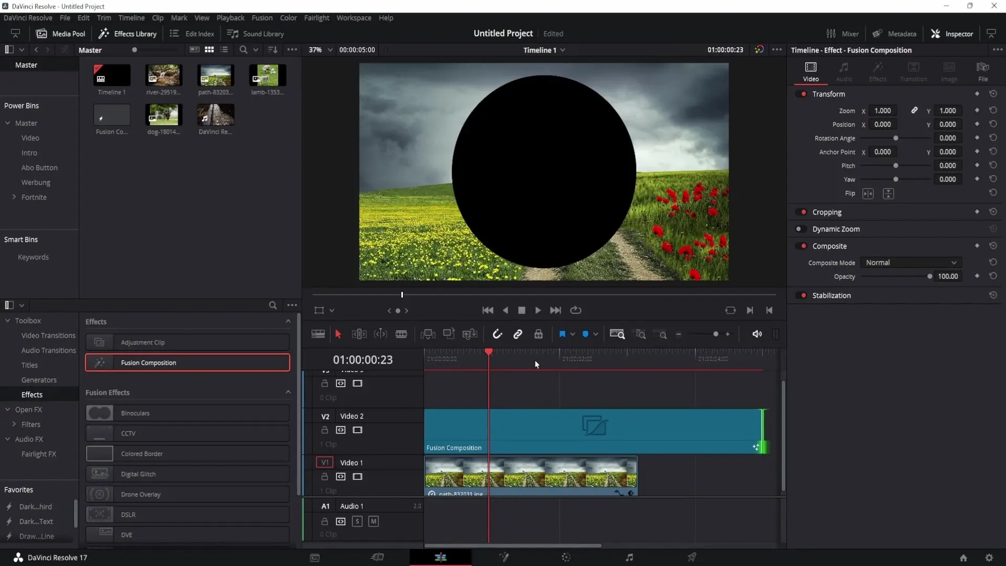
Task: Toggle Video 2 track lock icon
Action: pyautogui.click(x=325, y=430)
